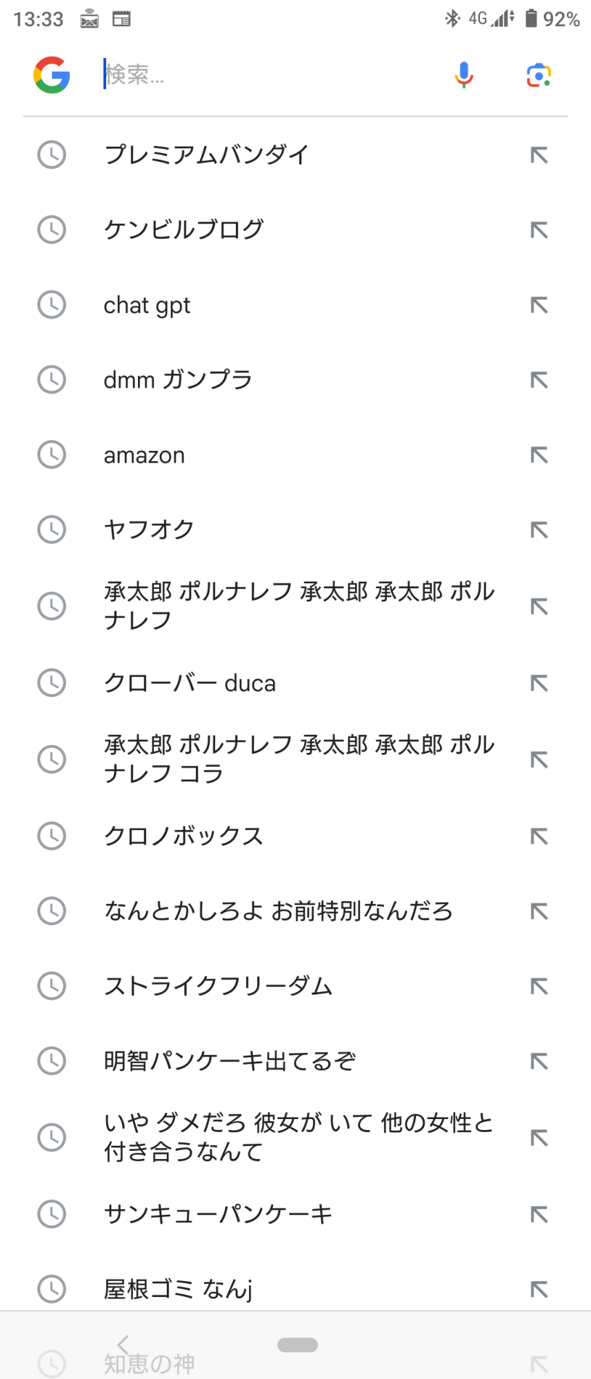Image resolution: width=591 pixels, height=1379 pixels.
Task: Select the 'dmm ガンプラ' search suggestion
Action: (178, 380)
